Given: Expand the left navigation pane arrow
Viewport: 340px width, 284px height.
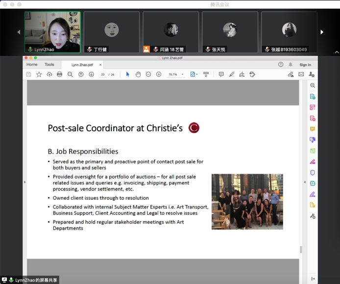Looking at the screenshot, I should [24, 182].
